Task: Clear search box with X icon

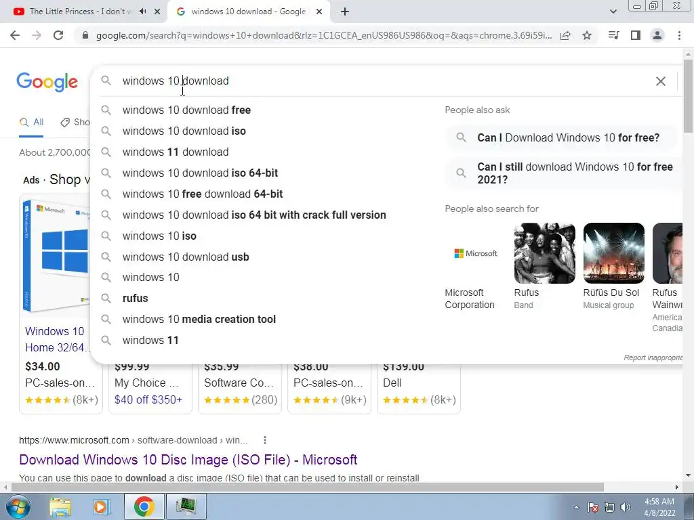Action: 660,81
